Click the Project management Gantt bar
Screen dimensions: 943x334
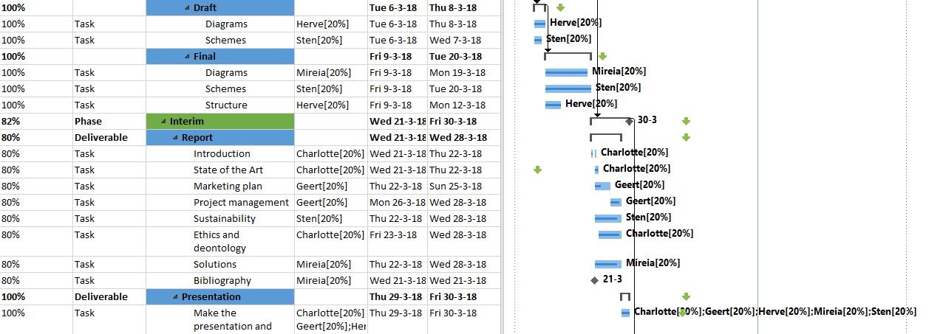[x=616, y=202]
